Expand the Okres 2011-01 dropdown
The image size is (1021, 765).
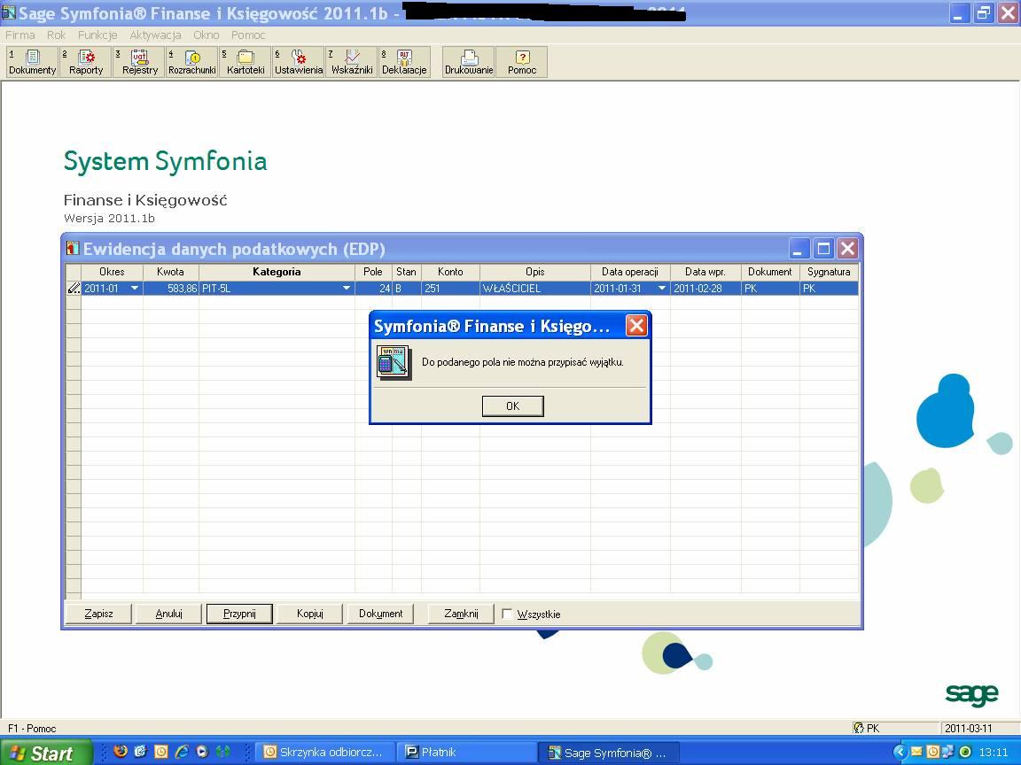[135, 289]
